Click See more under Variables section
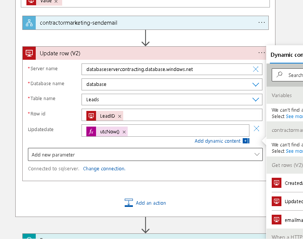This screenshot has width=303, height=239. [x=294, y=116]
